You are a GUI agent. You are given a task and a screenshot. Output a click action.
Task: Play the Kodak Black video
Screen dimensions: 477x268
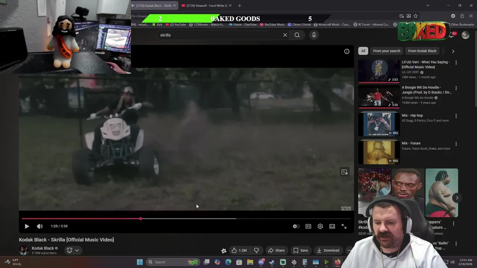(27, 226)
